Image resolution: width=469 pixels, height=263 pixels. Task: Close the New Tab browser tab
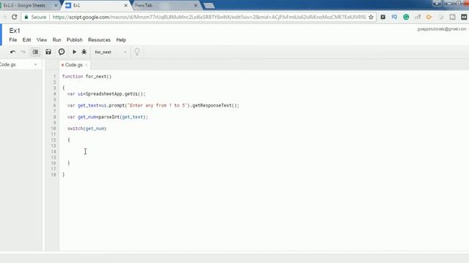(x=196, y=5)
